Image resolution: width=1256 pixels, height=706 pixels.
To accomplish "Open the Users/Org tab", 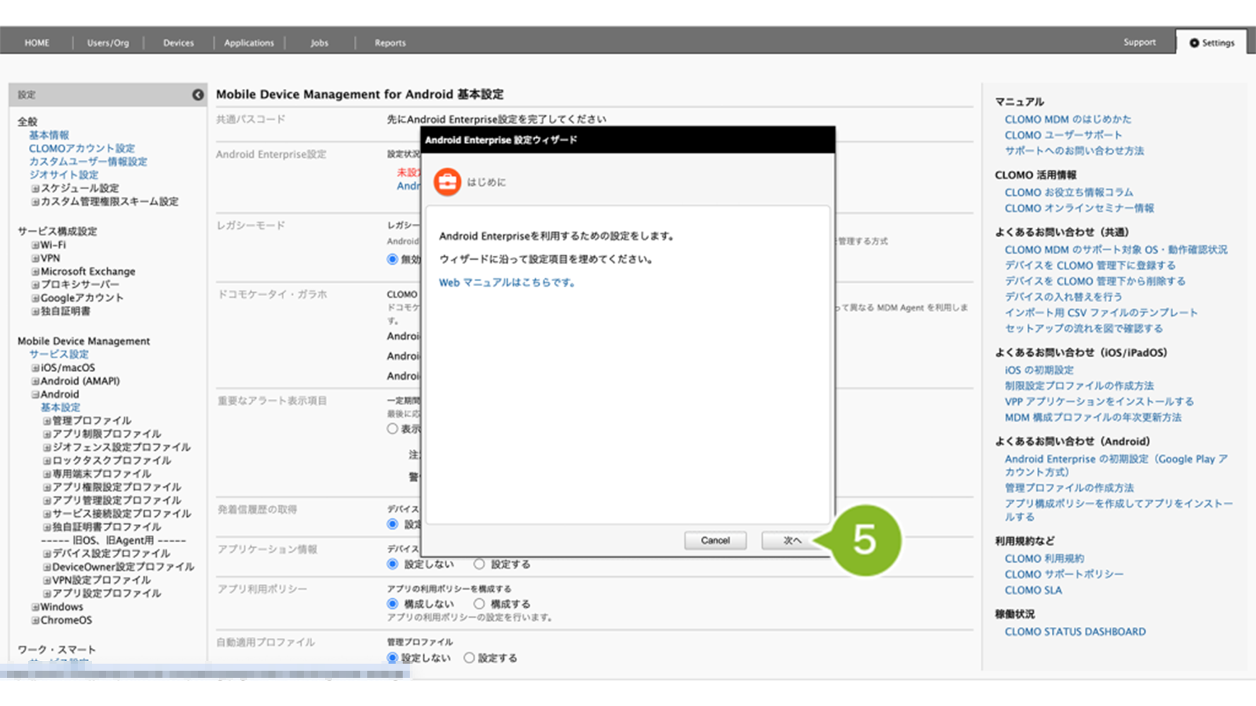I will click(108, 43).
